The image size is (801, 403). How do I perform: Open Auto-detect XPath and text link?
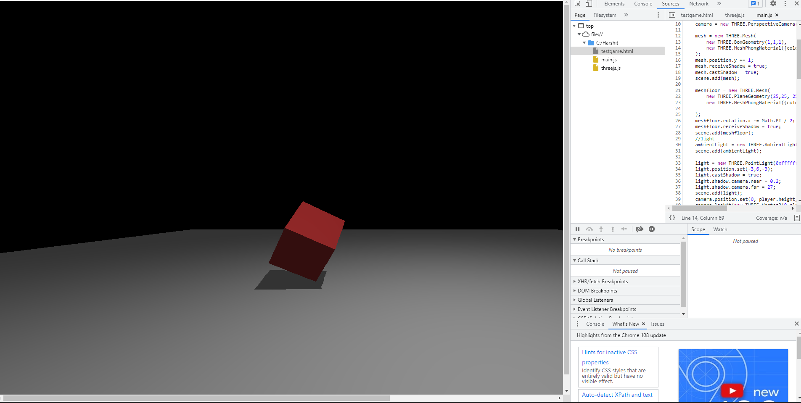[617, 395]
